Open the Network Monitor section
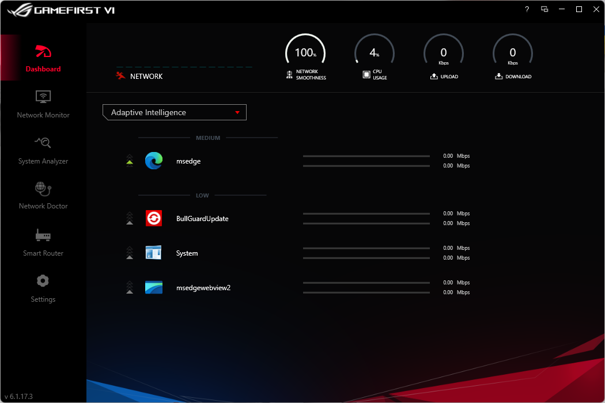The image size is (605, 403). click(43, 104)
